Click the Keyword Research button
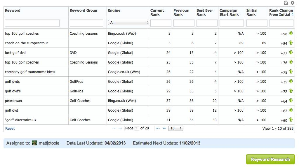The height and width of the screenshot is (167, 299). 270,159
